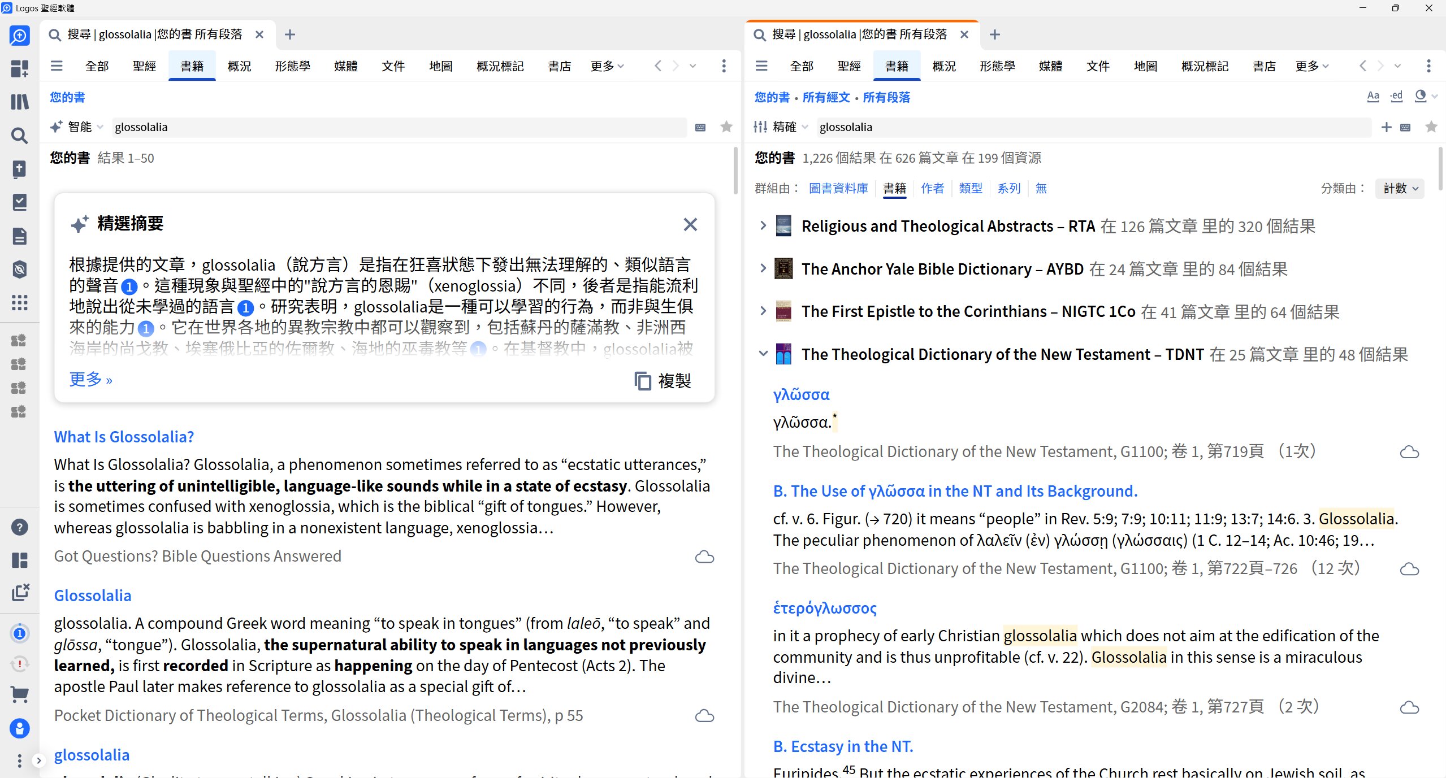Open the shopping cart icon
Image resolution: width=1446 pixels, height=778 pixels.
click(19, 694)
